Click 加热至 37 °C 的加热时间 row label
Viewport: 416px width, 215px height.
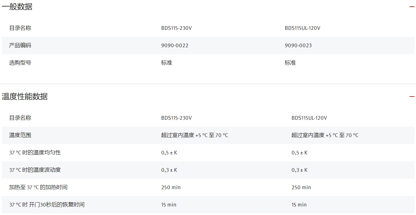coord(38,187)
